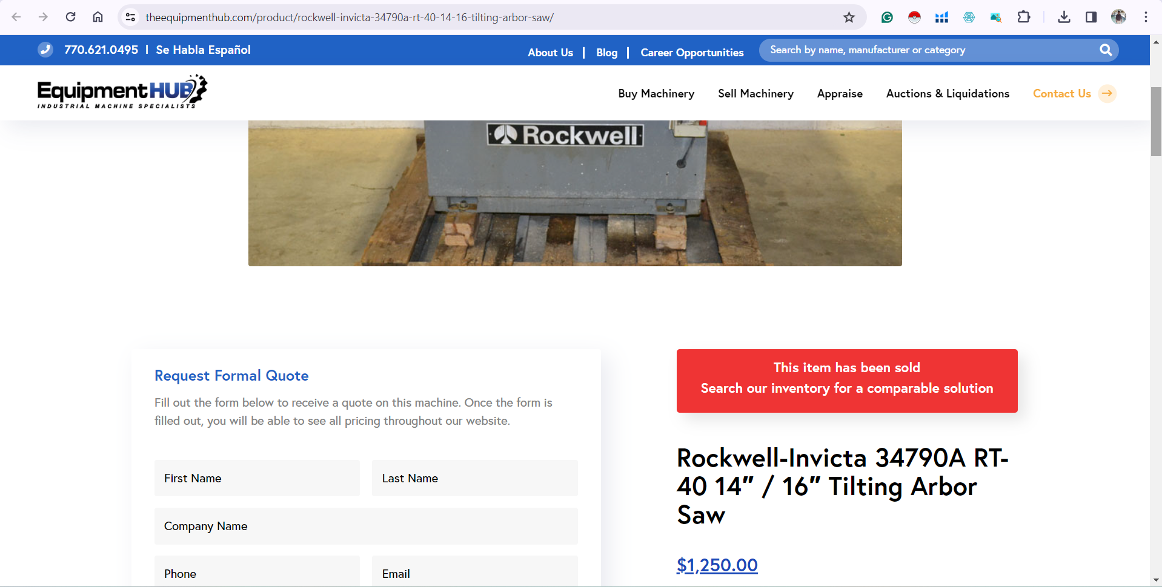Toggle the browser side panel
The height and width of the screenshot is (587, 1162).
pos(1091,17)
